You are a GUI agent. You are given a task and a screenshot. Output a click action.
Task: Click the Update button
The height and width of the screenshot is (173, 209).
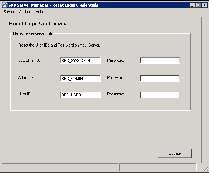click(x=174, y=153)
